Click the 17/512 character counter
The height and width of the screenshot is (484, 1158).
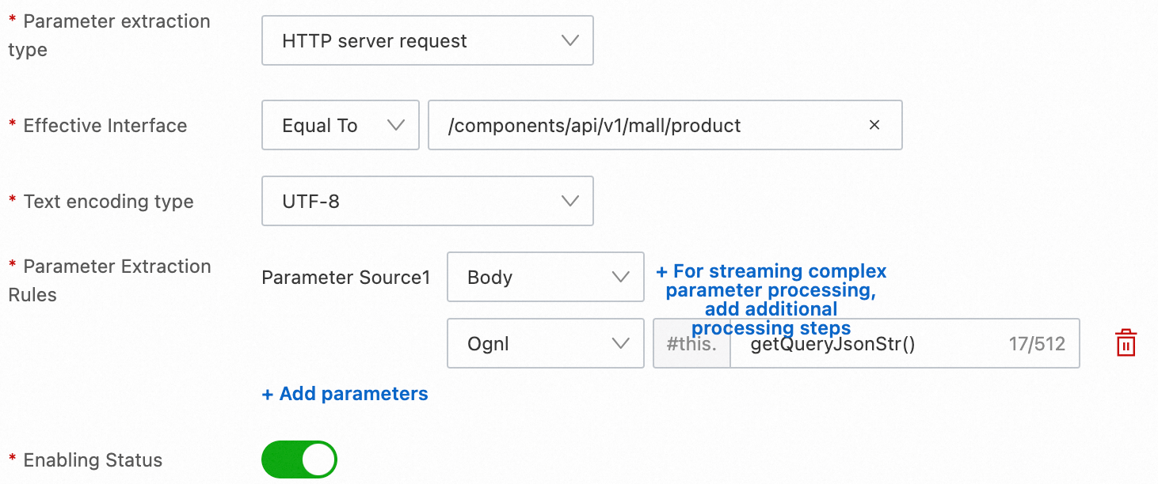[1037, 343]
